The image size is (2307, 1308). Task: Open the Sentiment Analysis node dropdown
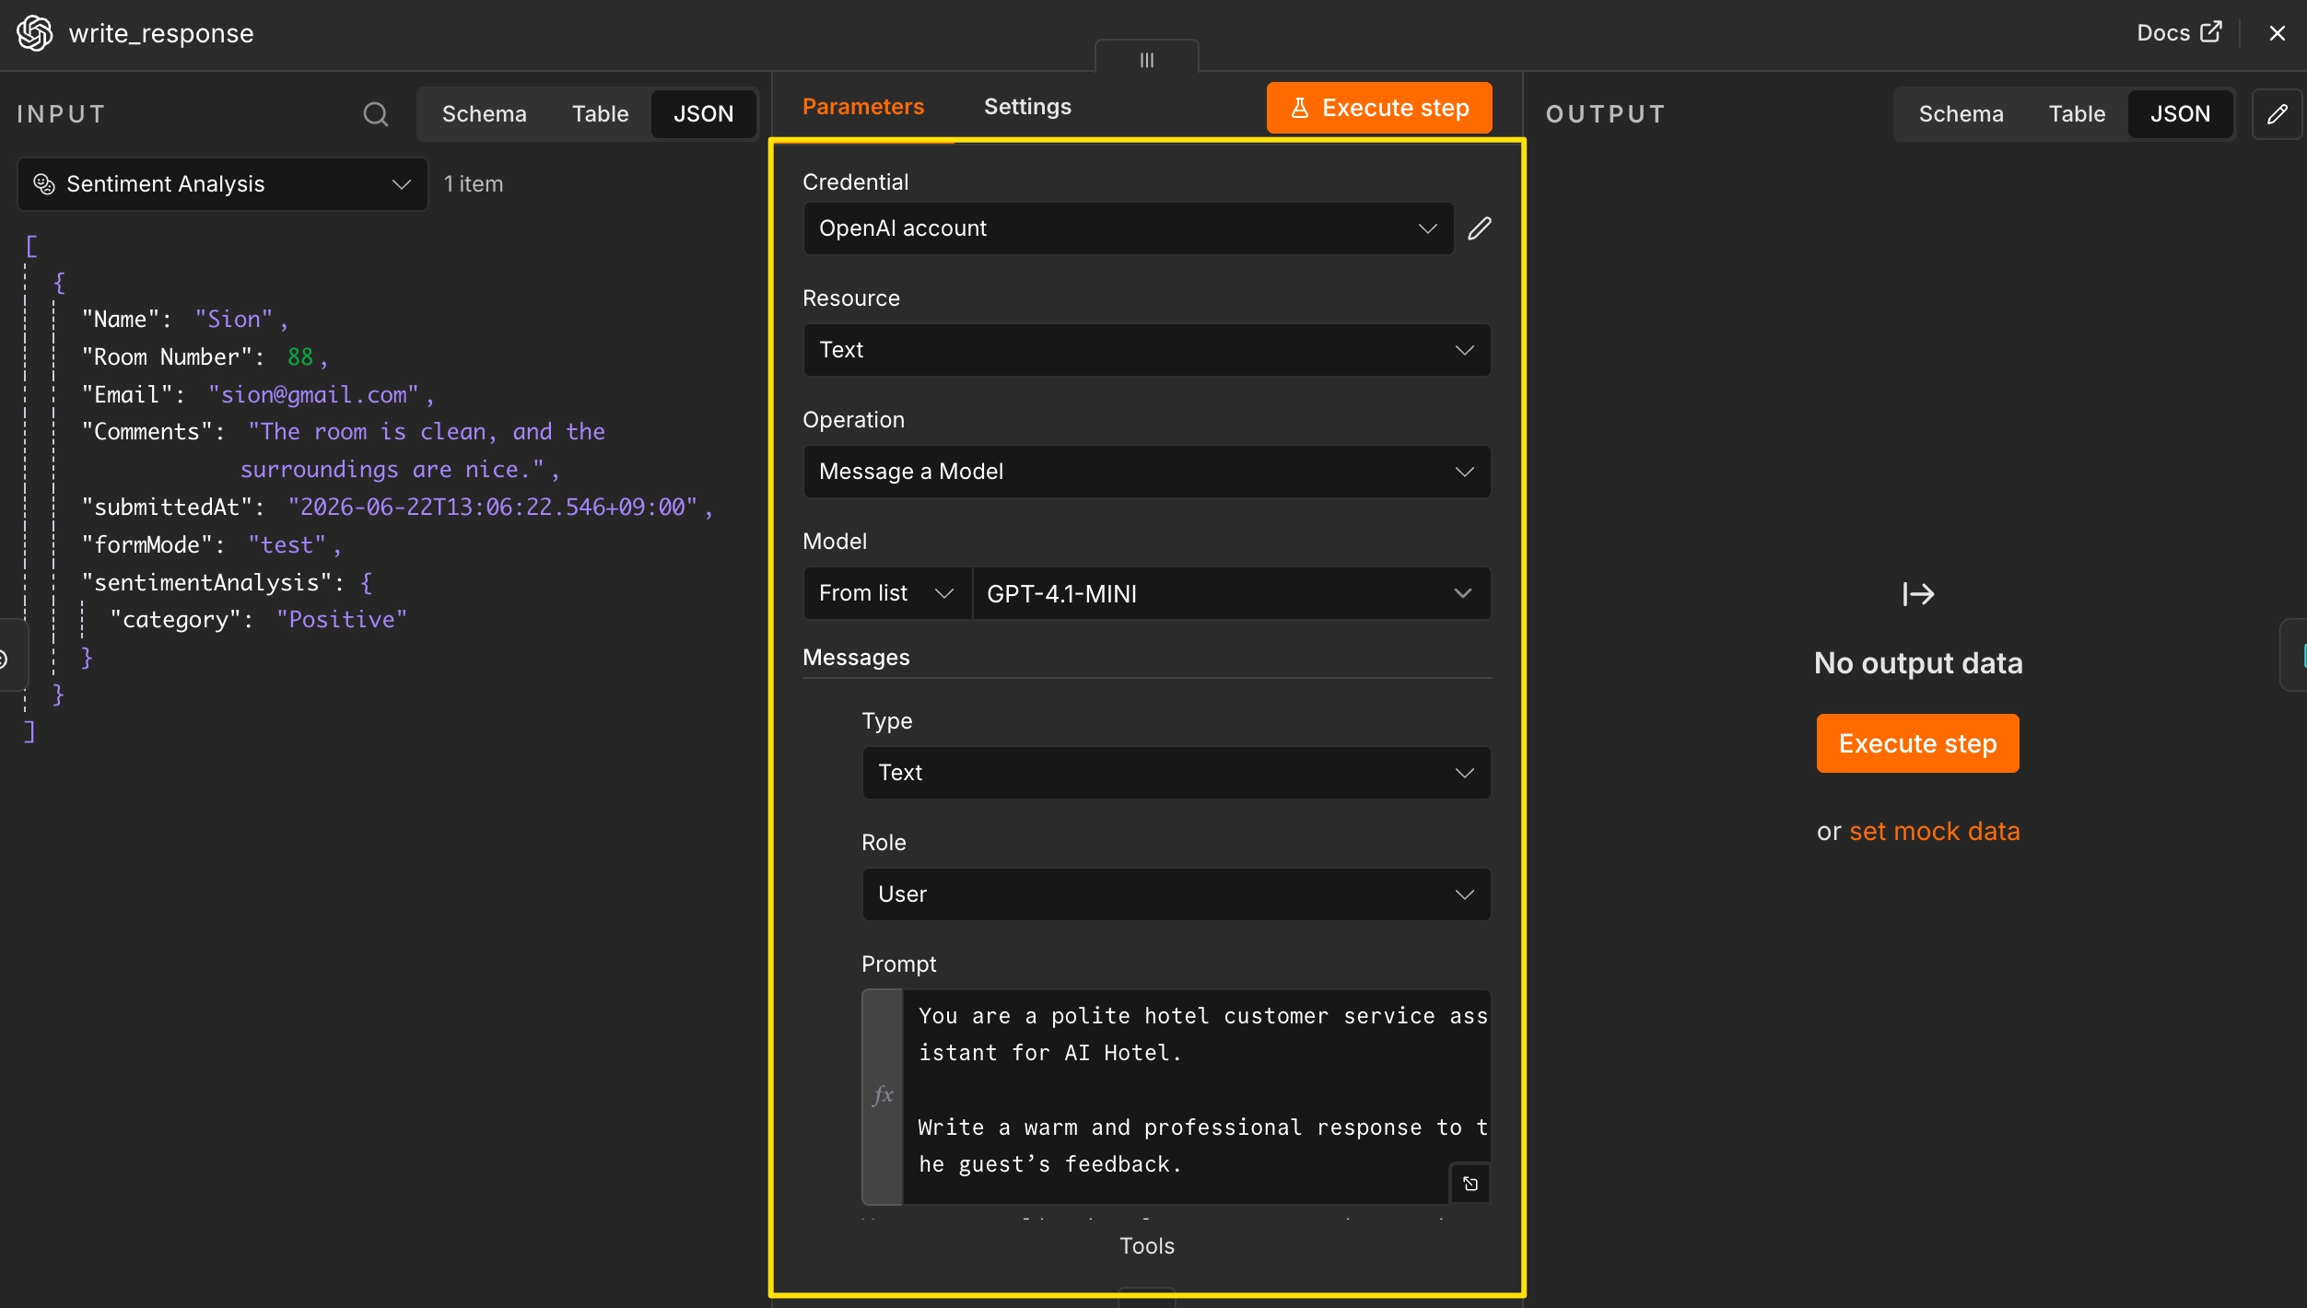coord(223,184)
